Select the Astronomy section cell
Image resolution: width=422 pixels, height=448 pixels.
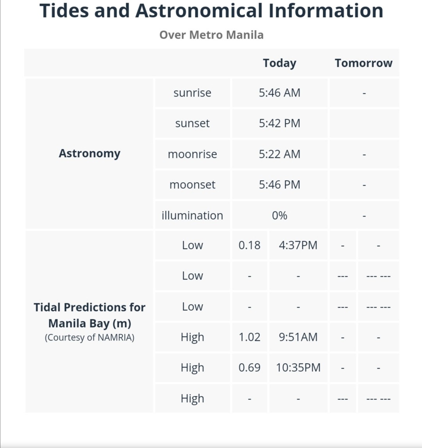[89, 153]
